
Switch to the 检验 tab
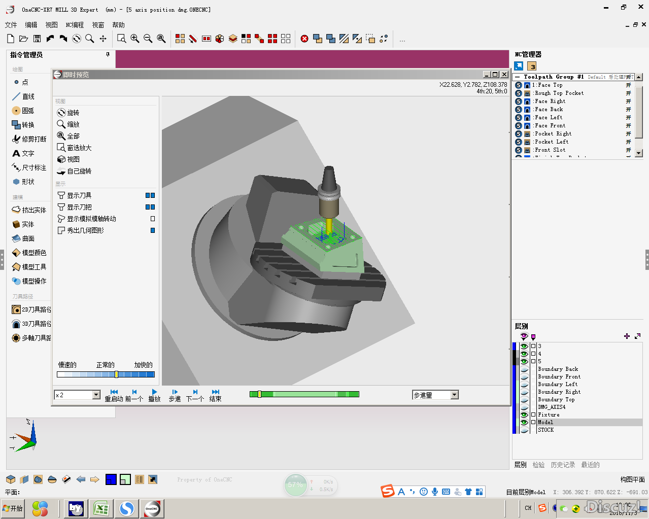pos(538,465)
